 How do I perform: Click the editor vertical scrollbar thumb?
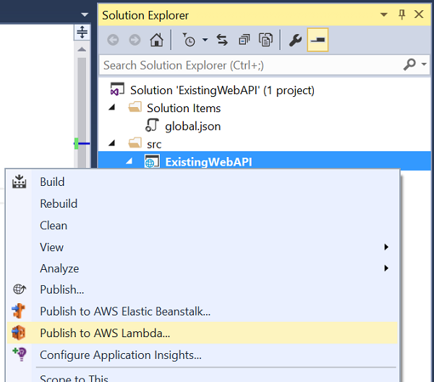pos(82,112)
